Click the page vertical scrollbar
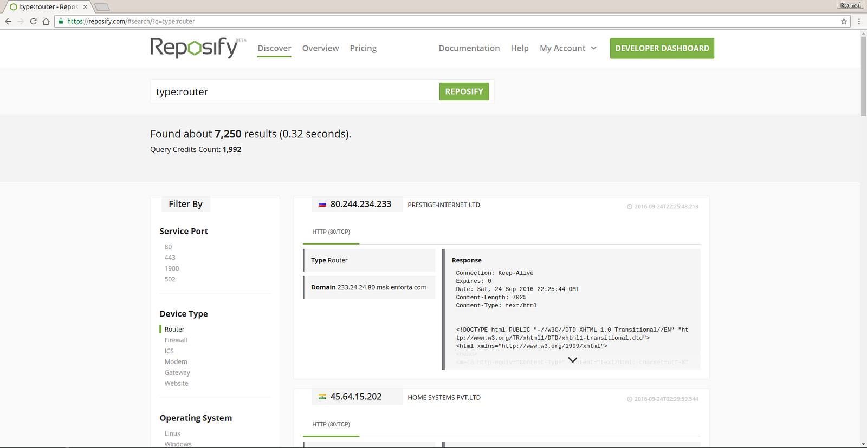Screen dimensions: 867x448 coord(863,76)
